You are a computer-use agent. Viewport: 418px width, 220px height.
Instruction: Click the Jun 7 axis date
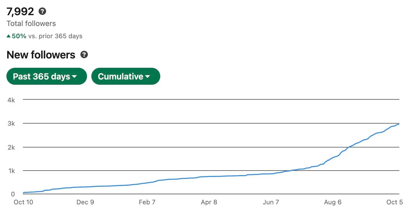[271, 202]
